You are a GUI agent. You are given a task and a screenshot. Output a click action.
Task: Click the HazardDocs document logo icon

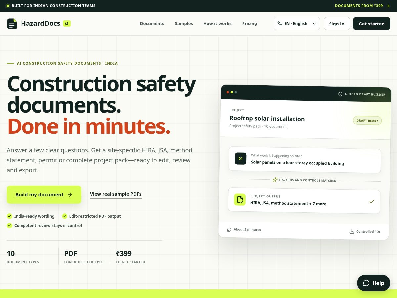(x=12, y=24)
